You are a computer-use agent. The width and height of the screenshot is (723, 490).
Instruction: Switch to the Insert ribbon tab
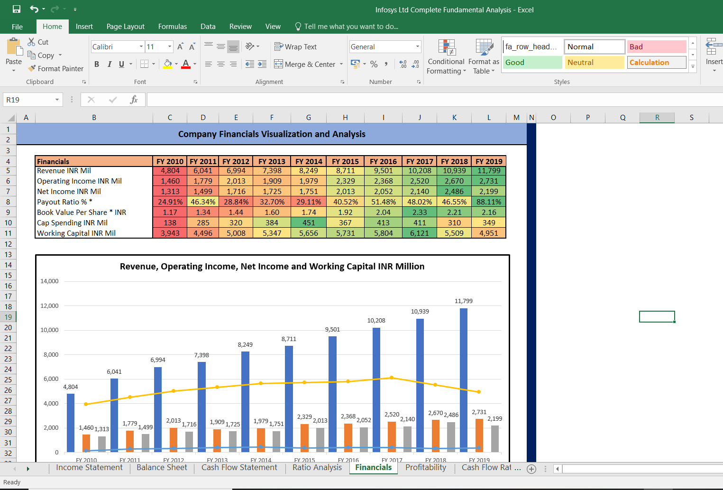click(x=84, y=27)
